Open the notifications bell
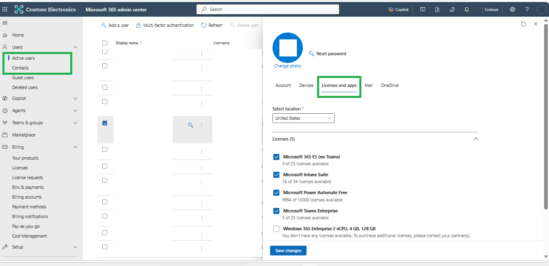Viewport: 549px width, 266px height. [467, 9]
